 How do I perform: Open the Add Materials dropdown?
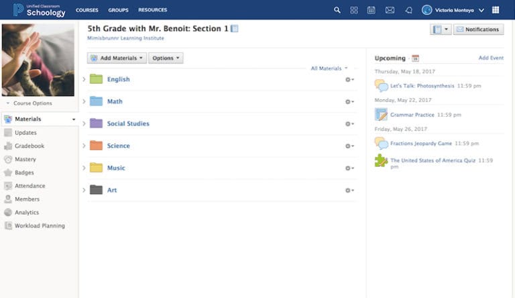click(x=117, y=58)
